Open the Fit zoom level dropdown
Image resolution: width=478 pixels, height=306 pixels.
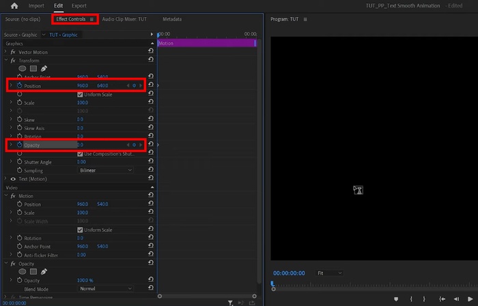click(x=330, y=273)
